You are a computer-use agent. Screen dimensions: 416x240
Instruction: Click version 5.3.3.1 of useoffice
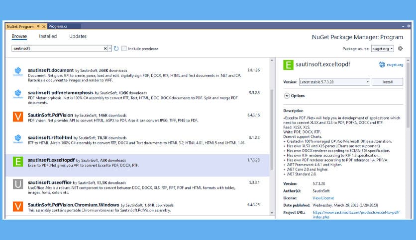coord(254,182)
